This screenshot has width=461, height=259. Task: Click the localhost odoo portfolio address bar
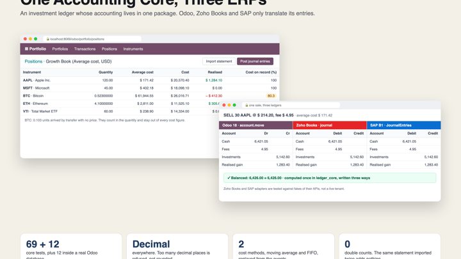[92, 39]
